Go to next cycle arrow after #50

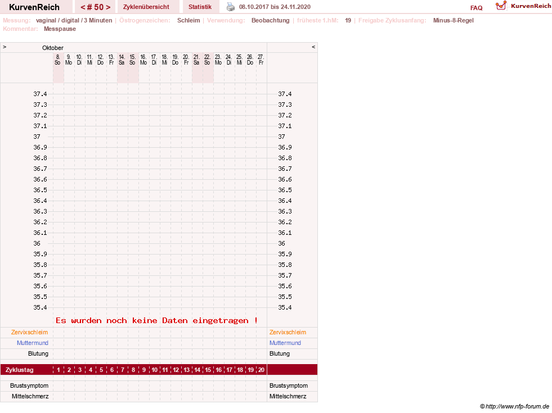tap(108, 7)
